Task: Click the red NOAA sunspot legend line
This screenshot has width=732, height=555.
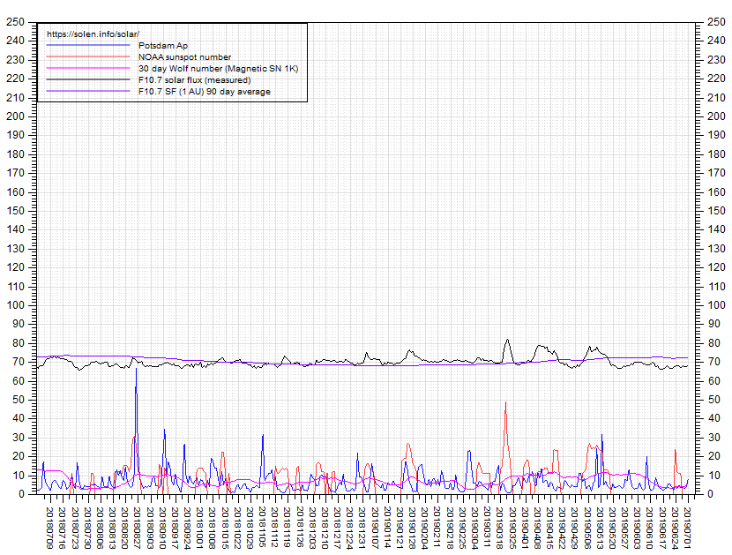Action: point(88,56)
